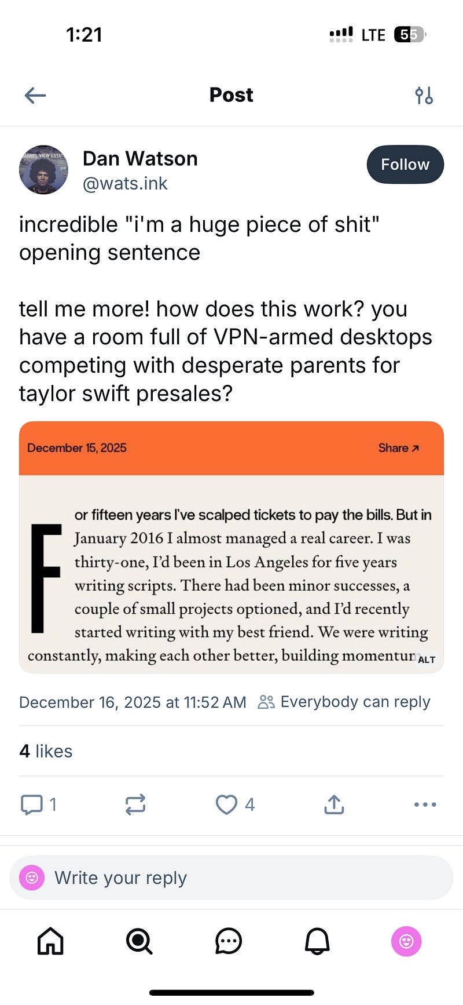The width and height of the screenshot is (463, 1005).
Task: Open profile avatar tab in bottom bar
Action: [406, 941]
